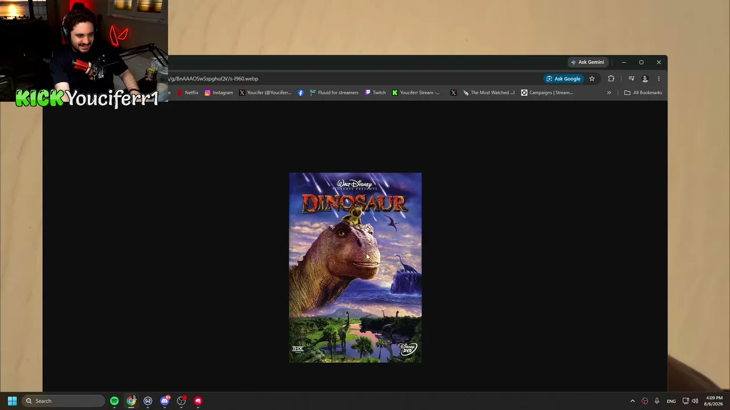Open Spotify from the taskbar
This screenshot has width=730, height=410.
(115, 401)
